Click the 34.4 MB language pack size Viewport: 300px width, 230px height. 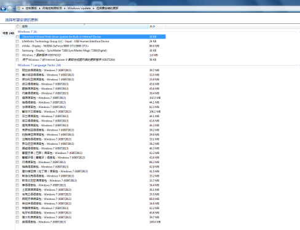154,185
